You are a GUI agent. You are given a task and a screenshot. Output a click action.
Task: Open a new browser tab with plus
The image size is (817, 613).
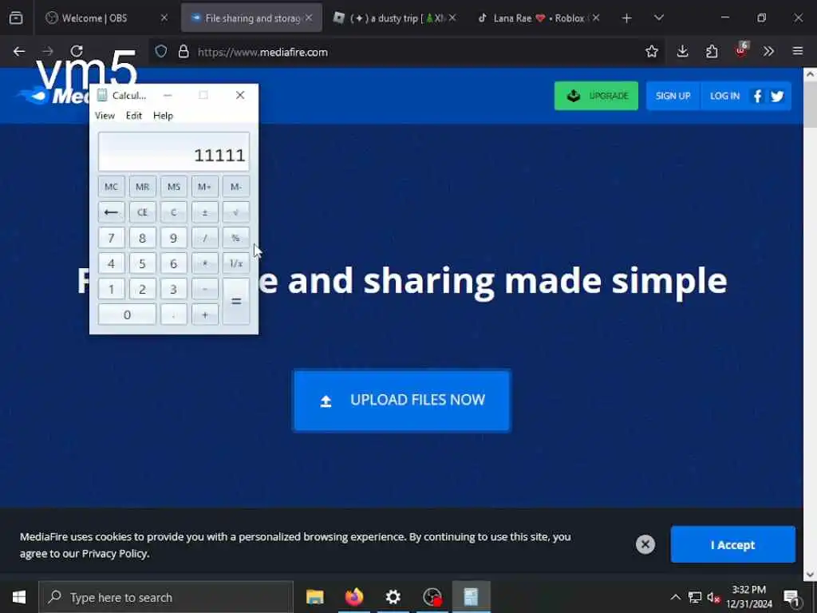point(627,18)
